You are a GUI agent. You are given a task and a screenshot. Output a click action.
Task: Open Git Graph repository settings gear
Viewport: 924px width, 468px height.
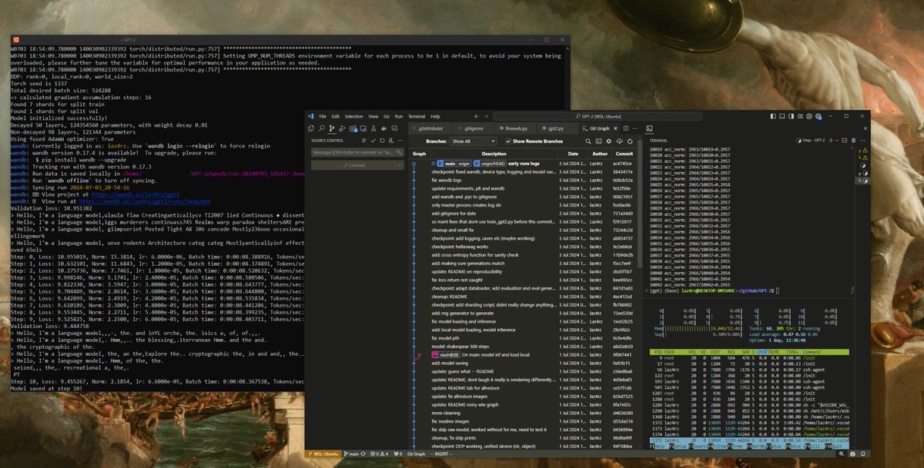tap(608, 141)
